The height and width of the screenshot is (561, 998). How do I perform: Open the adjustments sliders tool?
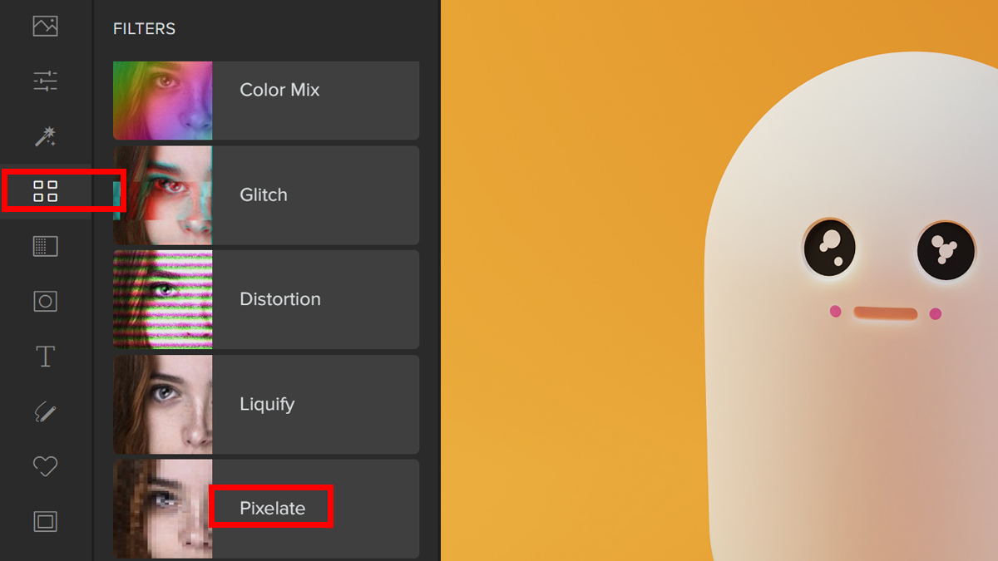click(45, 81)
